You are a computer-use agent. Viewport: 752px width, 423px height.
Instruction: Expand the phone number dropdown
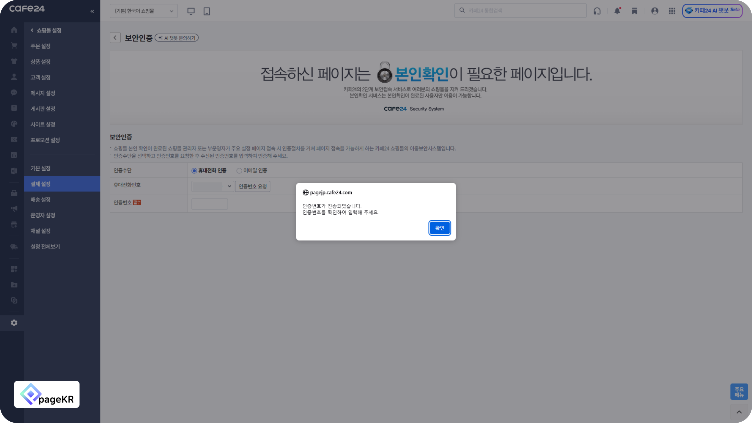tap(213, 186)
